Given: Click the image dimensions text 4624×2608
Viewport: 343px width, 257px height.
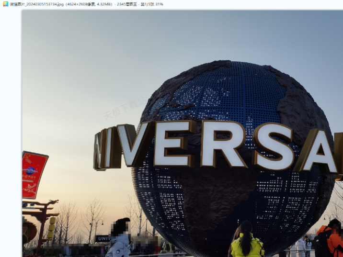Looking at the screenshot, I should coord(78,4).
